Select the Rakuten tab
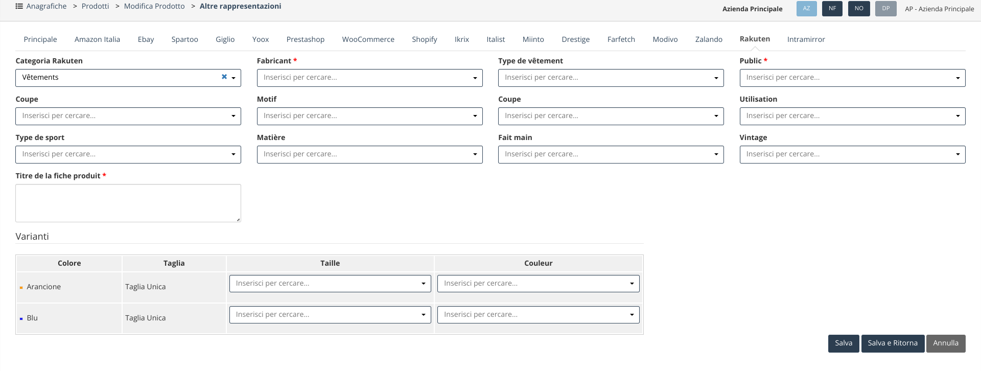 click(x=755, y=39)
